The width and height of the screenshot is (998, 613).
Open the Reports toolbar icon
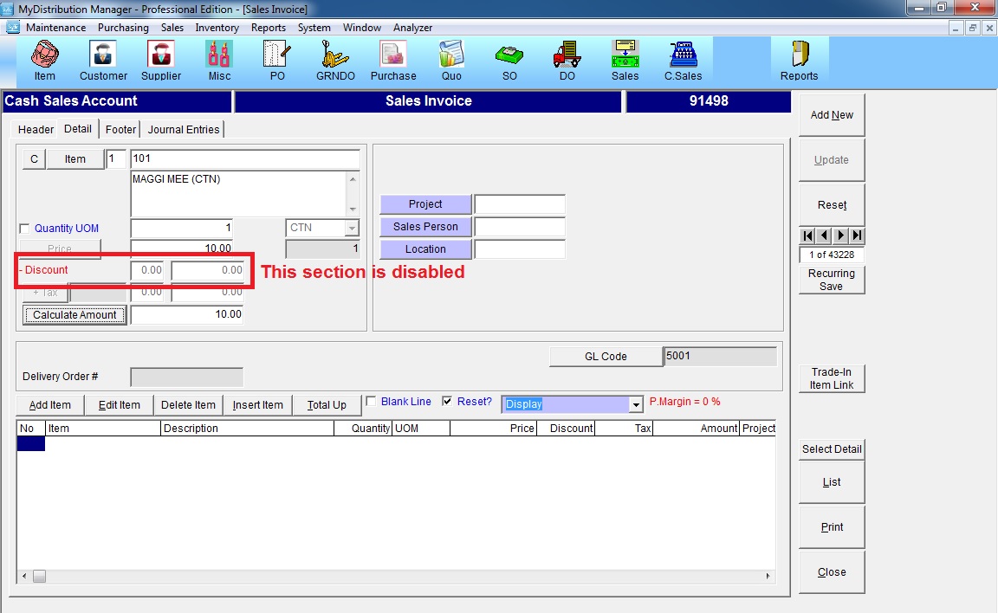[799, 59]
